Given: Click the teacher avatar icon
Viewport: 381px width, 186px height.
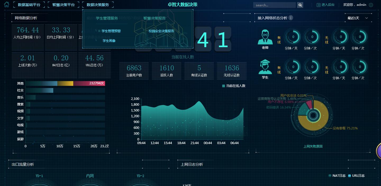Looking at the screenshot, I should (265, 37).
